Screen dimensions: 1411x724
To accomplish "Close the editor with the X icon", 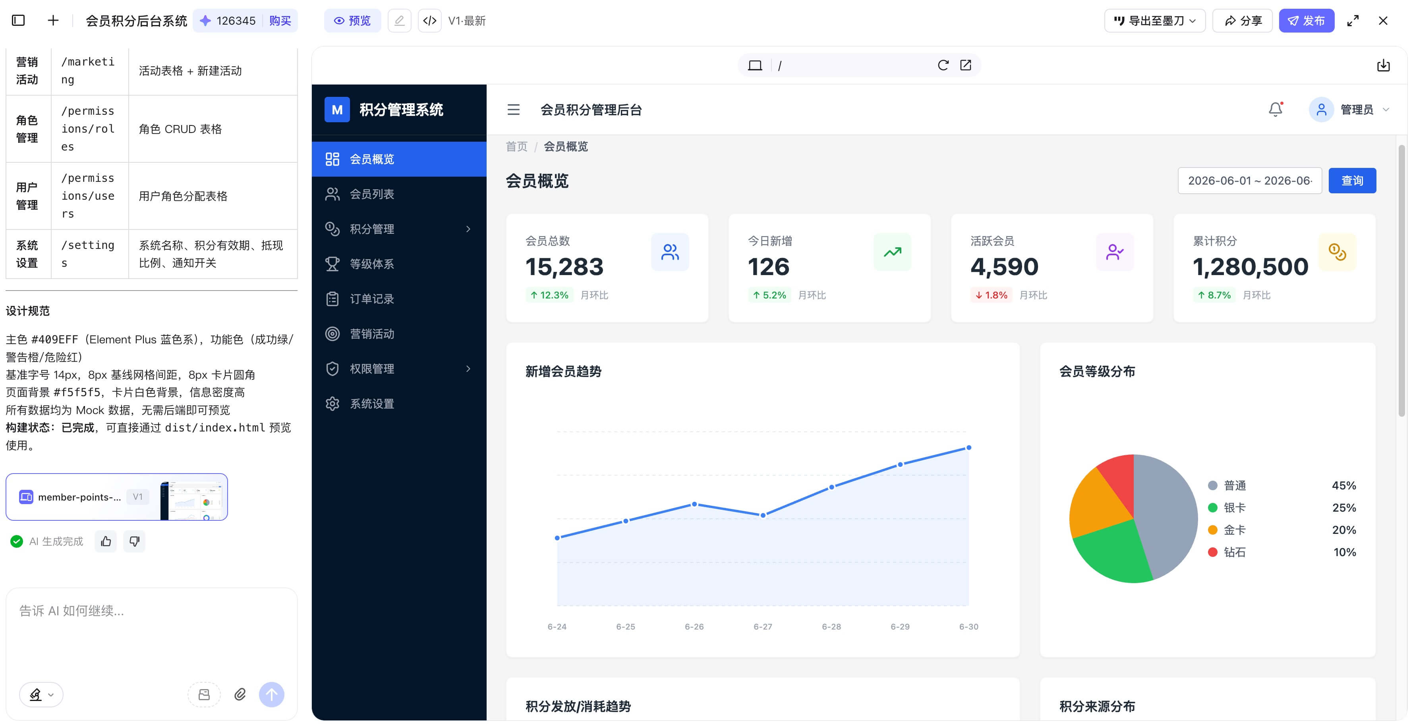I will 1383,21.
